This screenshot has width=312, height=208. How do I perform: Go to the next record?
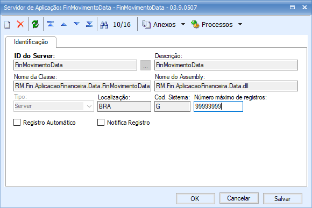click(76, 24)
